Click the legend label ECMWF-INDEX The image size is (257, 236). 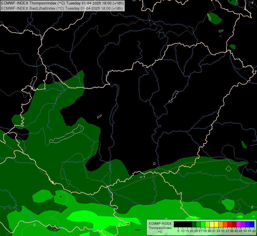click(160, 224)
